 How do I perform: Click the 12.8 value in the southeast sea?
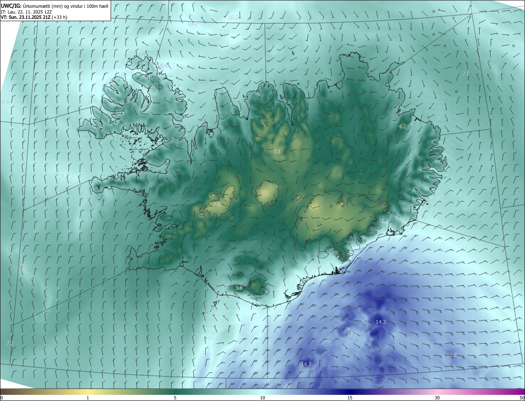click(x=452, y=355)
